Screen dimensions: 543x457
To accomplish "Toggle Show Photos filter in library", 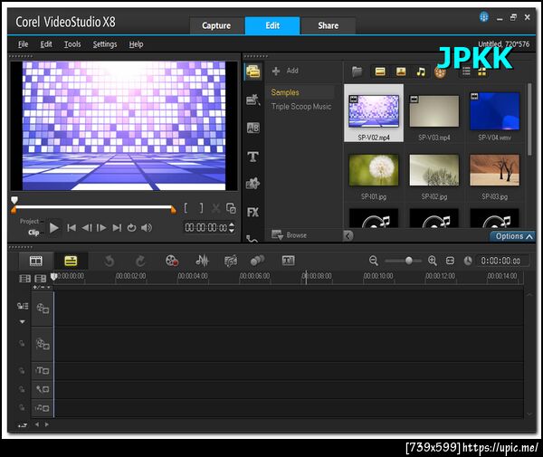I will pyautogui.click(x=401, y=71).
